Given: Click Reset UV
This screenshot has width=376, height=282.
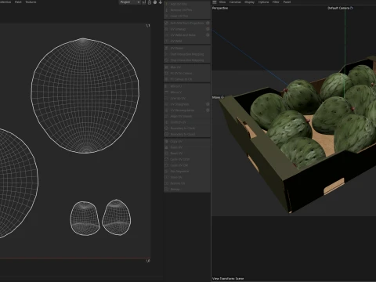Looking at the screenshot, I should pyautogui.click(x=187, y=154).
